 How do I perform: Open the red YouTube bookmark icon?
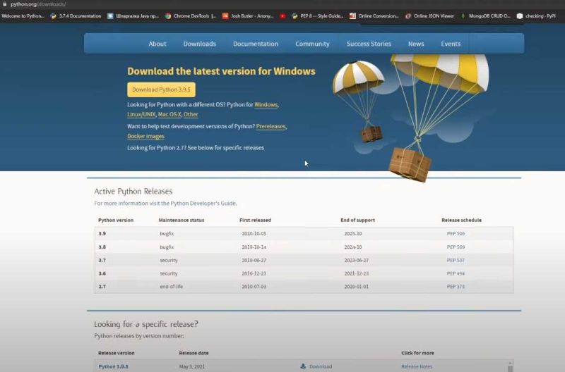283,16
